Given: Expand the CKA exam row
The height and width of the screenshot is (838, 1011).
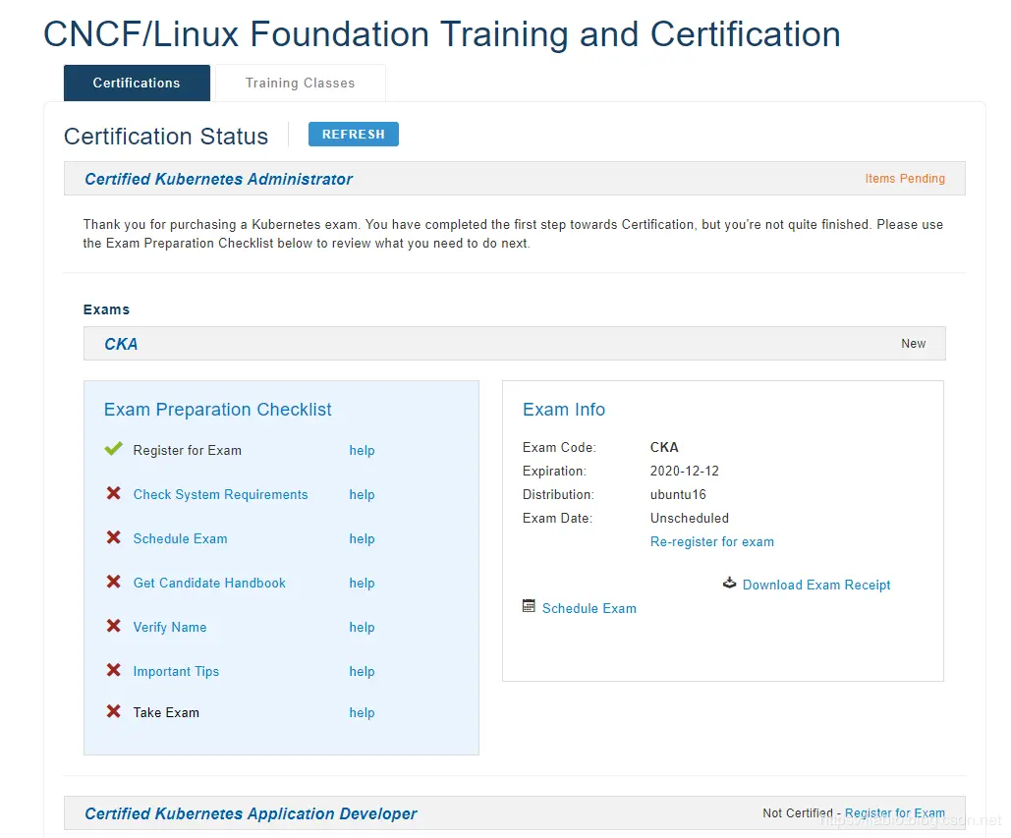Looking at the screenshot, I should click(x=515, y=344).
